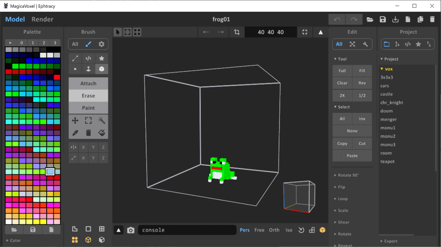The image size is (441, 247).
Task: Toggle the grid display icon
Action: point(312,230)
